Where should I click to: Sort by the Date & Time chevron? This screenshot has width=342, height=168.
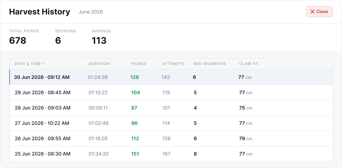pyautogui.click(x=43, y=64)
